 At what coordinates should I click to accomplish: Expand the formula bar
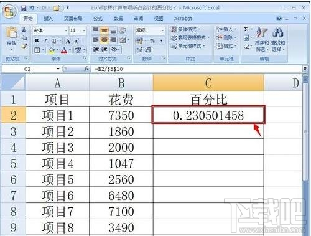[305, 68]
